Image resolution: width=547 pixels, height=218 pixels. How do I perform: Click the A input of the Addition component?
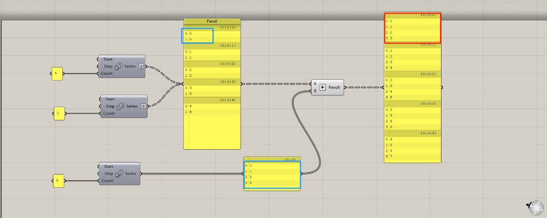click(315, 84)
